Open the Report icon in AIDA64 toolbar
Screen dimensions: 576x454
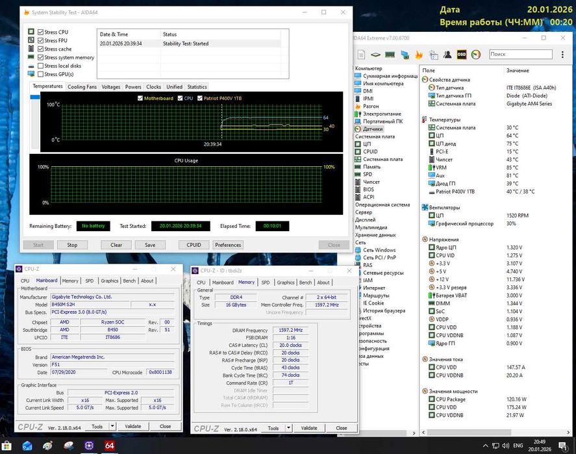[361, 55]
